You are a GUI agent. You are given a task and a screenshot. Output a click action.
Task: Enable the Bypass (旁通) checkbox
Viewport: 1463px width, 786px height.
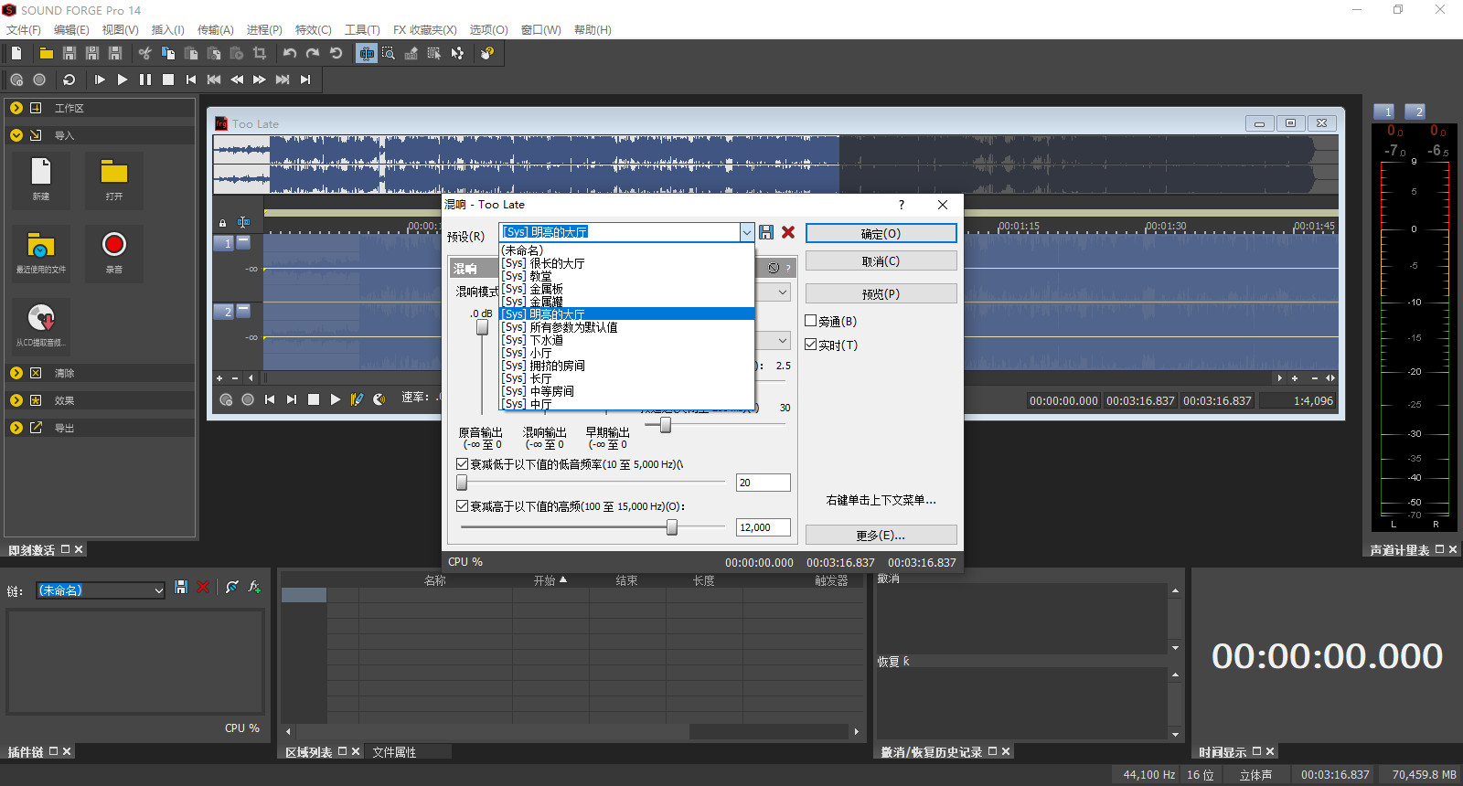811,321
